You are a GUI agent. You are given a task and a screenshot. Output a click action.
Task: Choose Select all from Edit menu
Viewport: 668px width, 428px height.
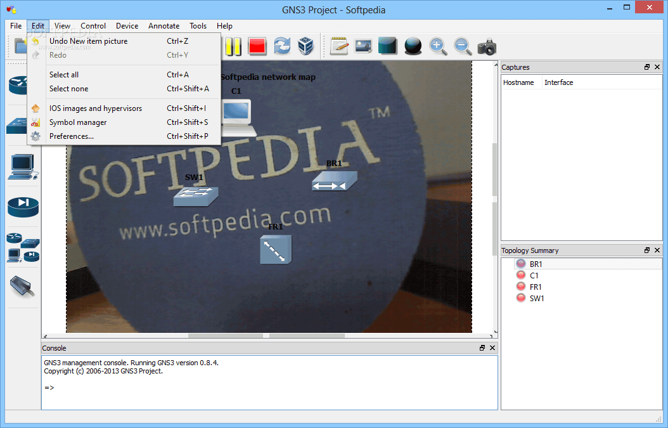124,75
